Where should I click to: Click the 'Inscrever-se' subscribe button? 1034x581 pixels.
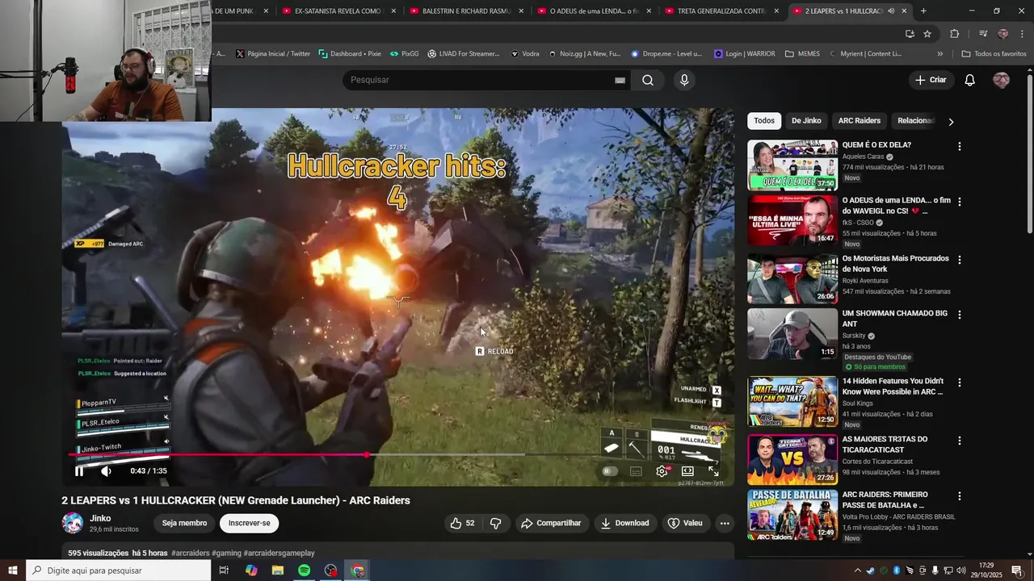(x=249, y=523)
